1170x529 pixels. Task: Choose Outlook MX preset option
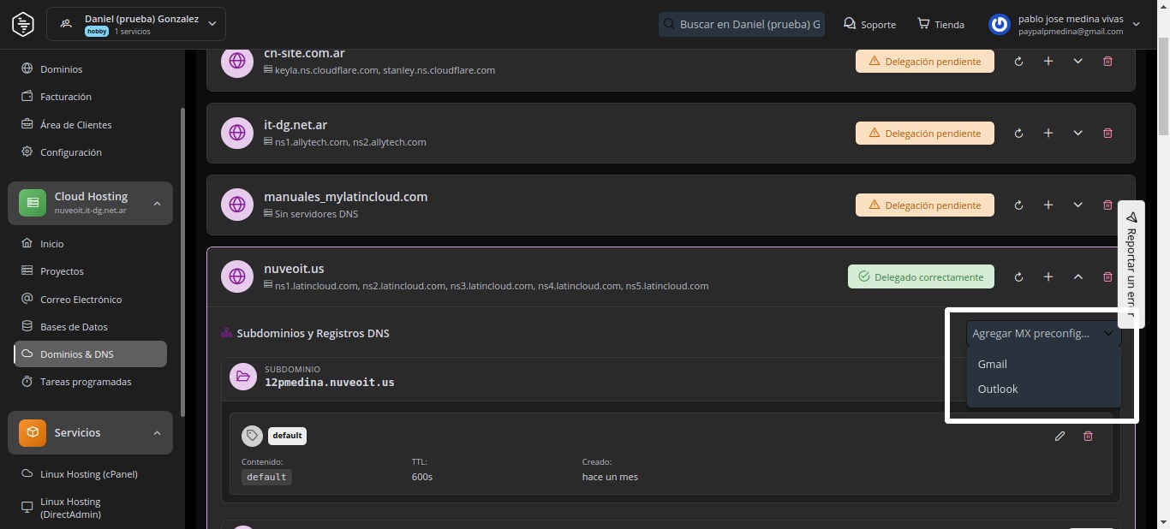click(998, 389)
